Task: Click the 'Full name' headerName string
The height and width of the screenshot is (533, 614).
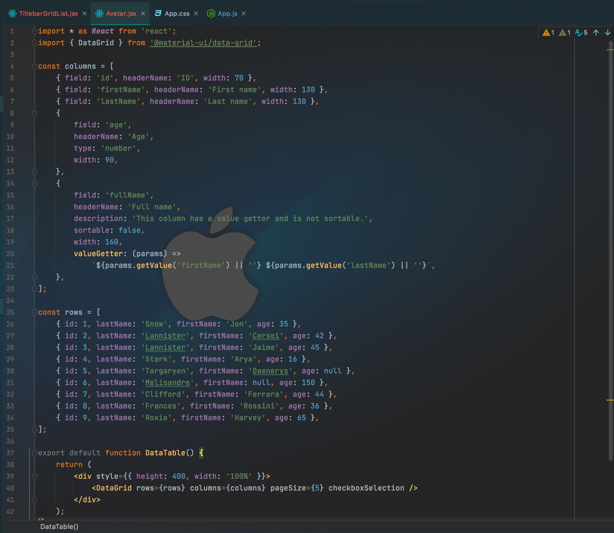Action: (152, 207)
